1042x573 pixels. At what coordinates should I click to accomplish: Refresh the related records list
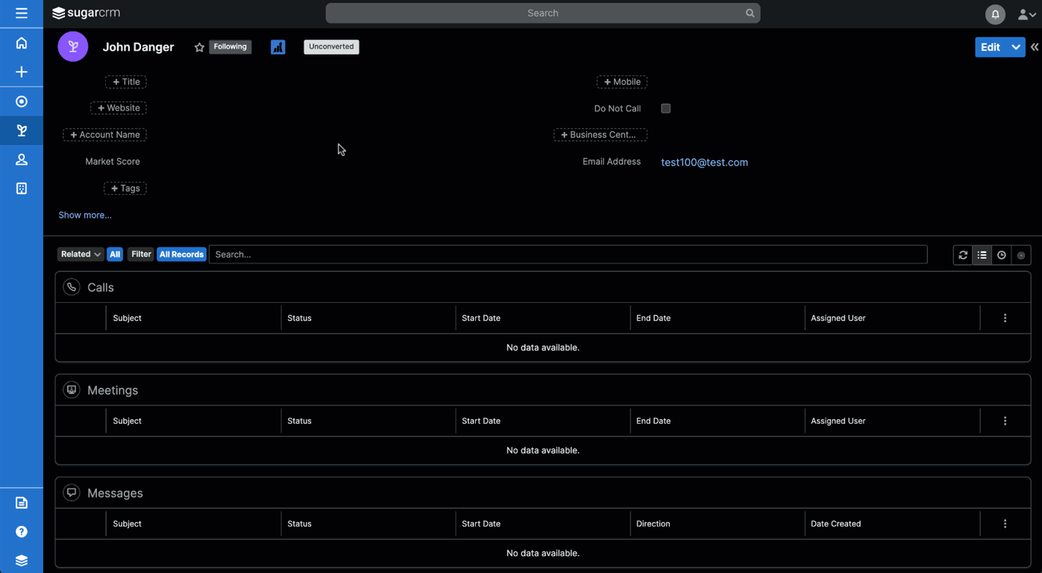point(962,254)
